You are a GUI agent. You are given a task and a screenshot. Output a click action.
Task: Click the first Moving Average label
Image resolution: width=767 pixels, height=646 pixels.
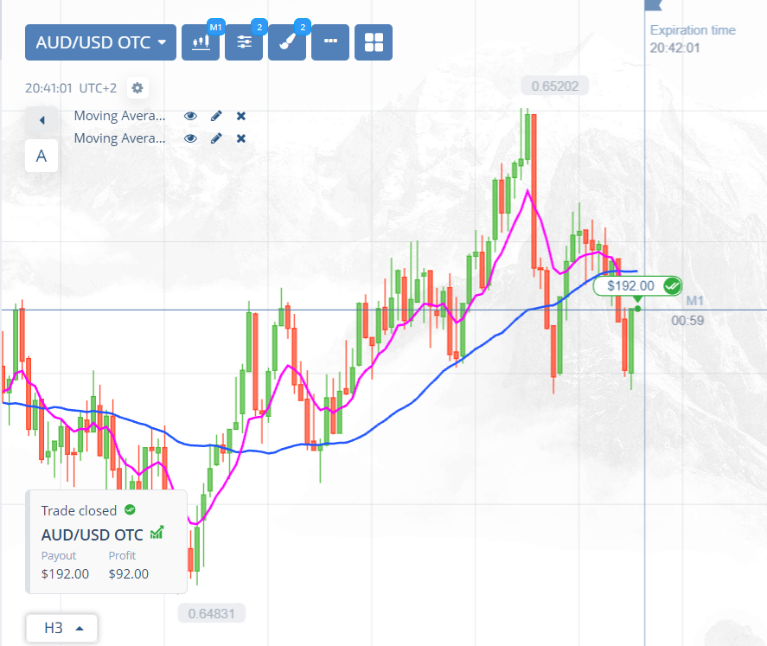[x=120, y=116]
